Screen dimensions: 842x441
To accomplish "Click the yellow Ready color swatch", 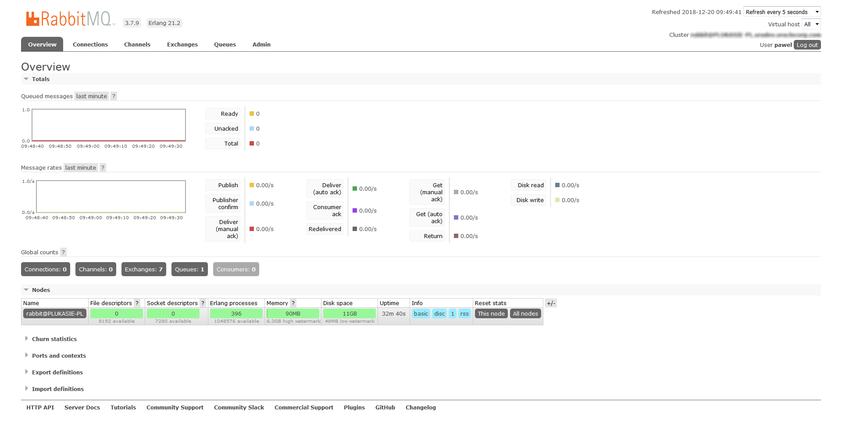I will (252, 114).
